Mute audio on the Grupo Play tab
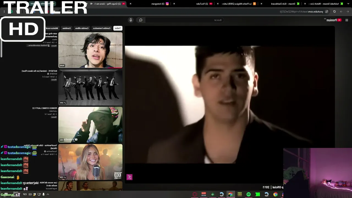The image size is (352, 198). coord(91,4)
